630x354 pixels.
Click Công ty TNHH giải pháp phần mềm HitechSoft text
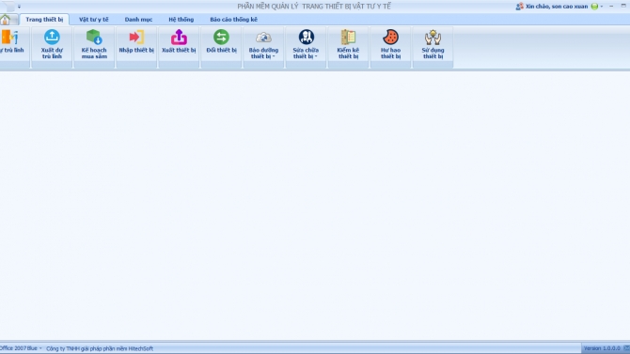coord(100,348)
